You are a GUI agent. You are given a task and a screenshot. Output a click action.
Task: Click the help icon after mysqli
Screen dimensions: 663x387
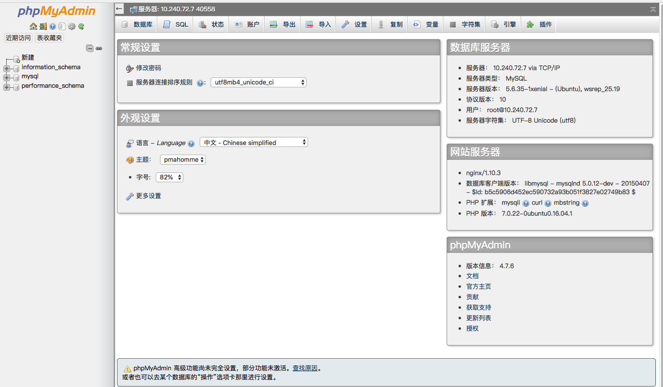526,203
